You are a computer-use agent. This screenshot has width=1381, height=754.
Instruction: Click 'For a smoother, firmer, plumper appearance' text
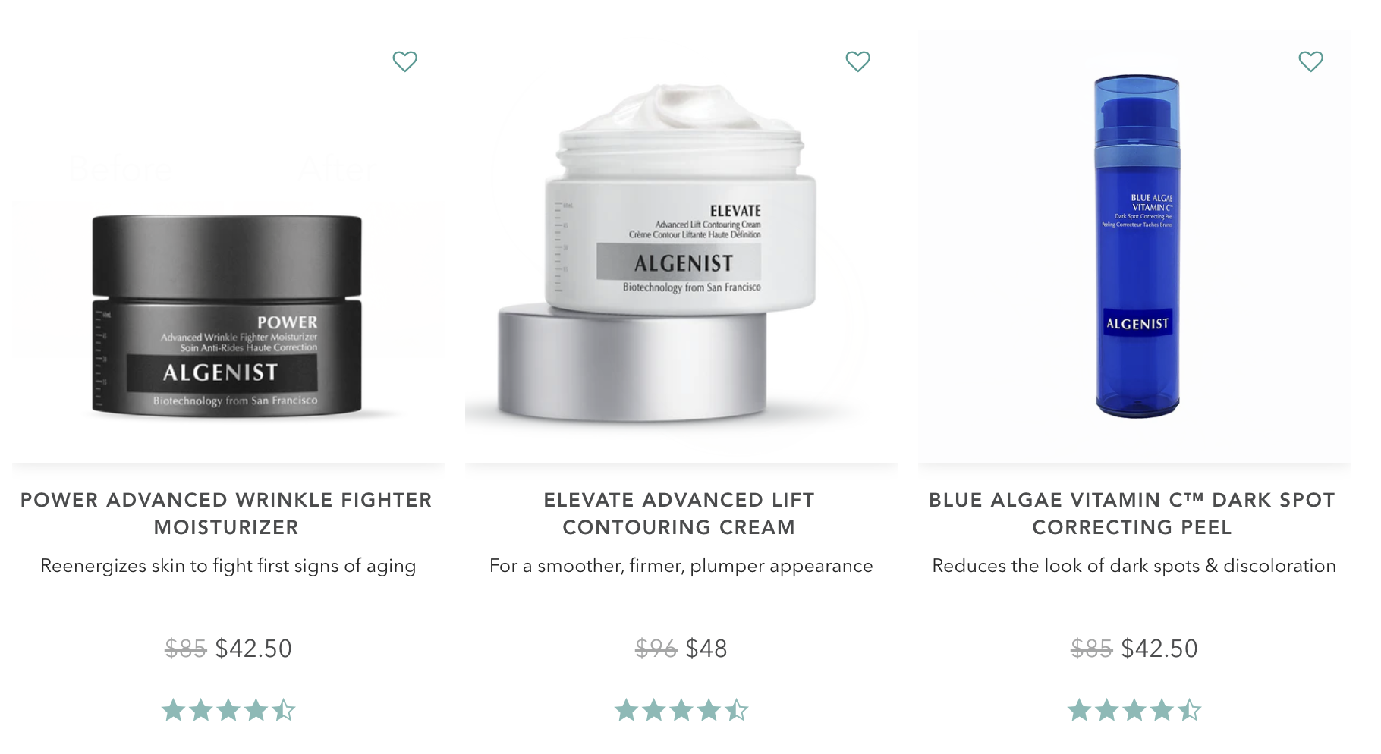[x=681, y=566]
